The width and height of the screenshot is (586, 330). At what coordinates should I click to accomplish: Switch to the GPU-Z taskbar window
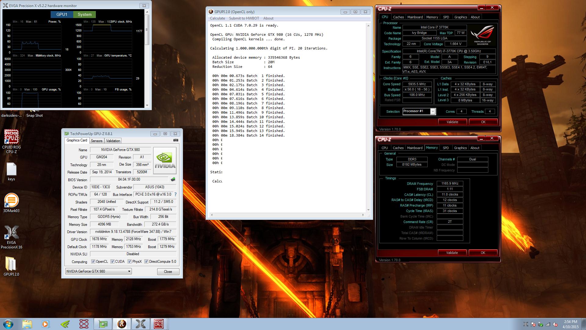(103, 324)
